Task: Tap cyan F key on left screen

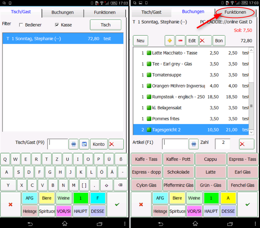Action: click(x=98, y=198)
